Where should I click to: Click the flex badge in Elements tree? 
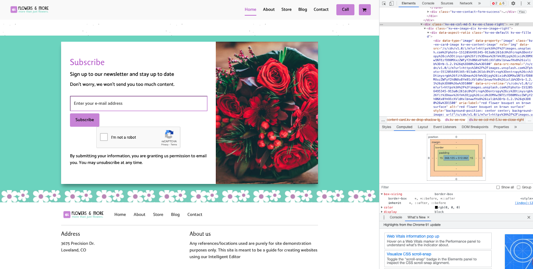[522, 12]
